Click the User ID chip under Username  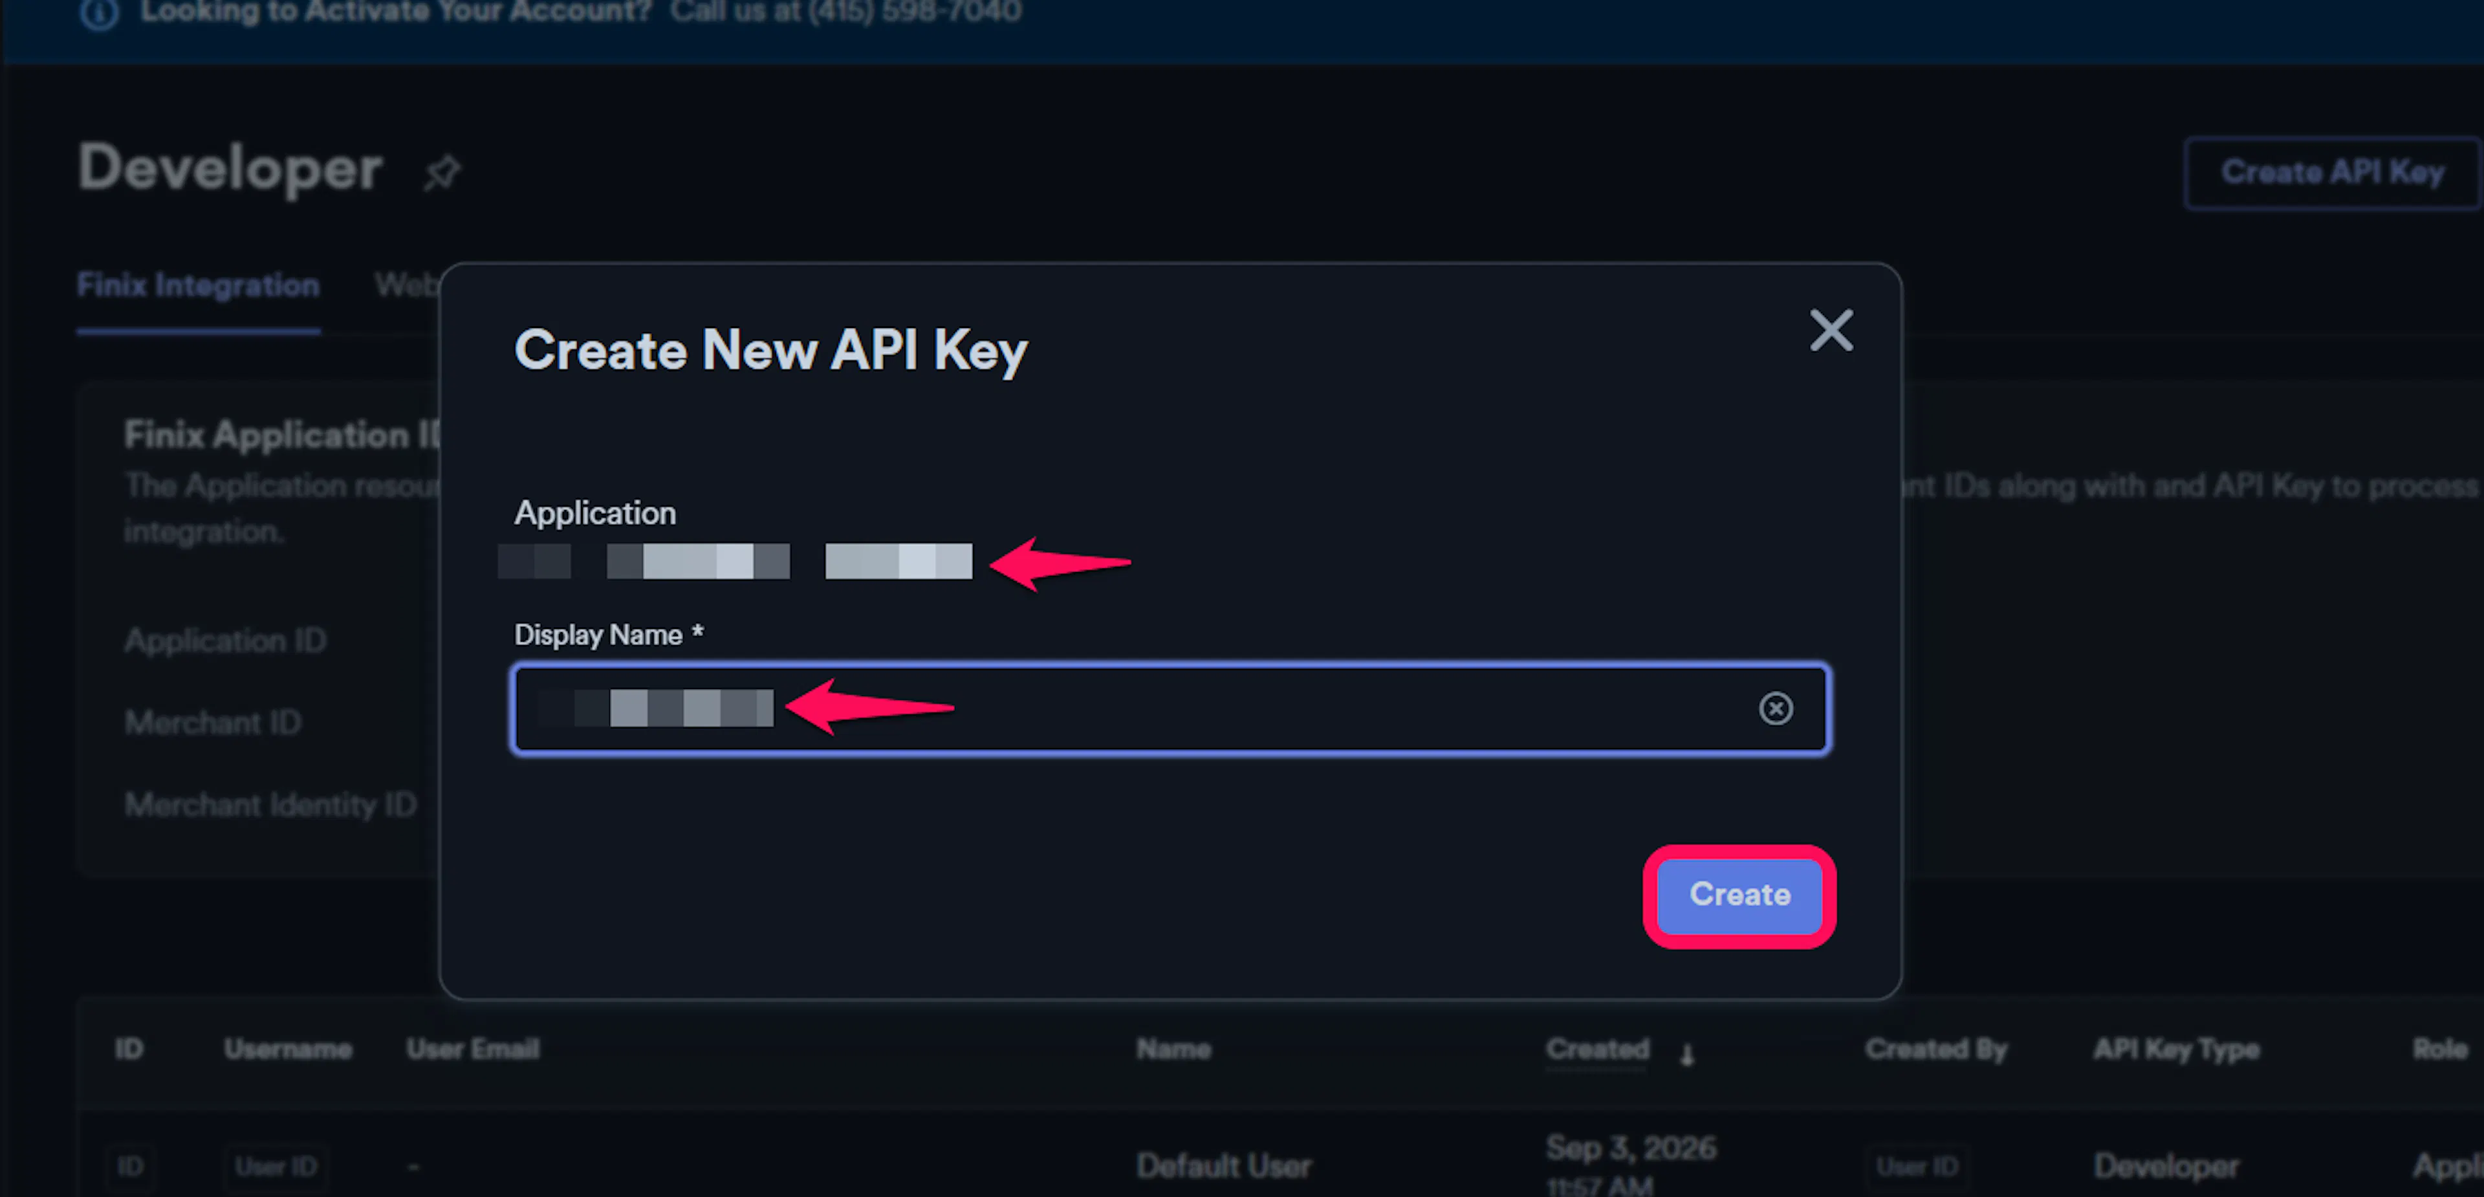point(276,1166)
